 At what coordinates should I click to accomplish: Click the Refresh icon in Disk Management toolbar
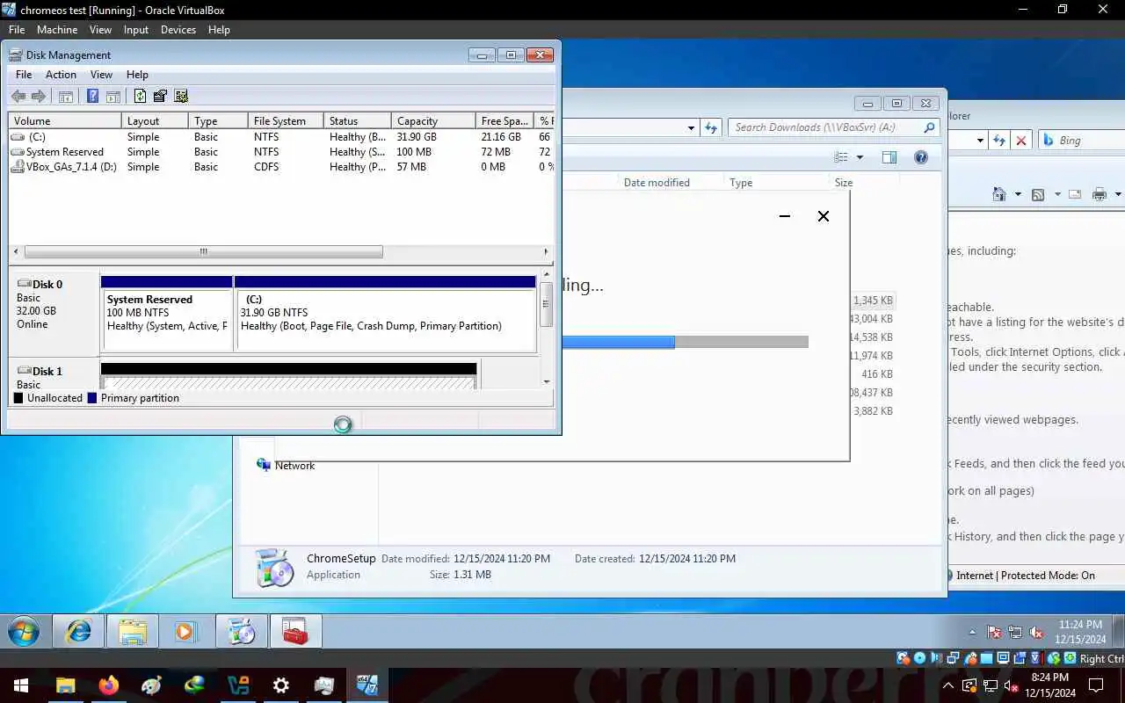pyautogui.click(x=140, y=96)
